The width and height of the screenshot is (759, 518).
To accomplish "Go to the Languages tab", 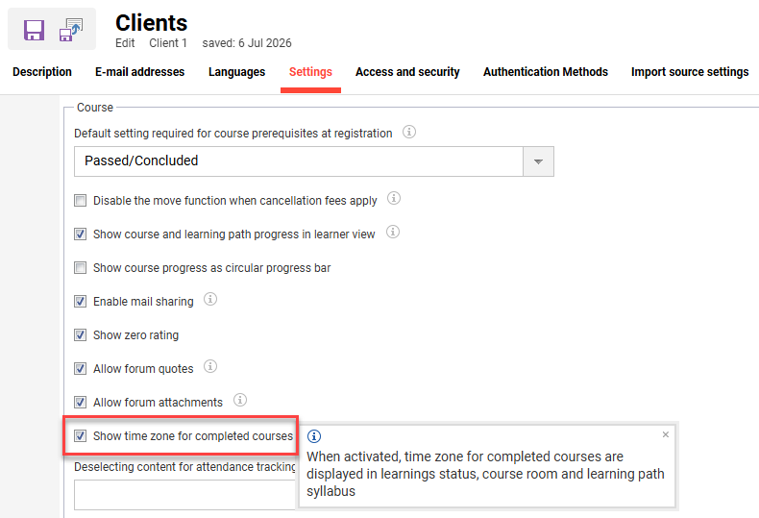I will pyautogui.click(x=236, y=72).
